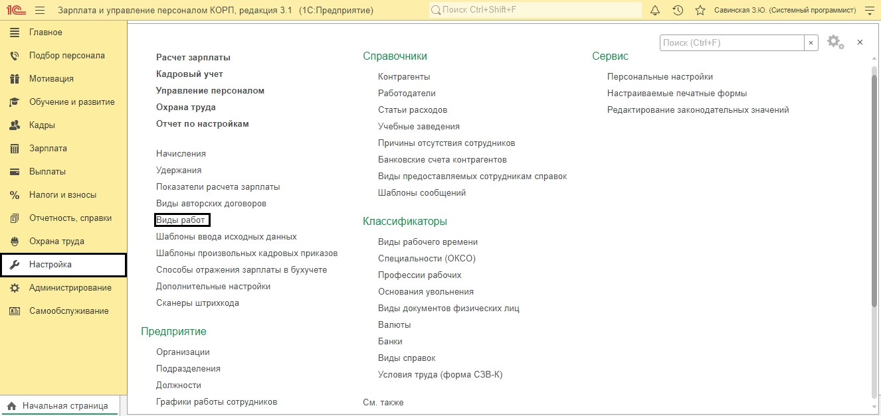Open Сканеры штрихкода
881x416 pixels.
coord(197,303)
